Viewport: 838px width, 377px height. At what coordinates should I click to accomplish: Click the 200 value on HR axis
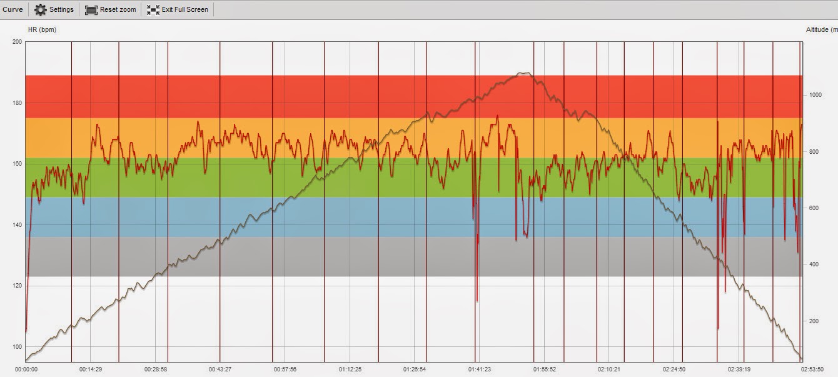tap(17, 42)
